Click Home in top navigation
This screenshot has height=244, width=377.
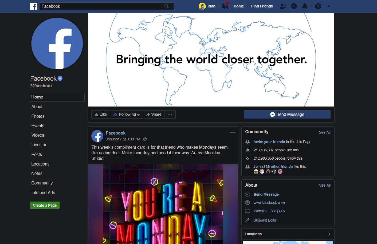tap(239, 6)
